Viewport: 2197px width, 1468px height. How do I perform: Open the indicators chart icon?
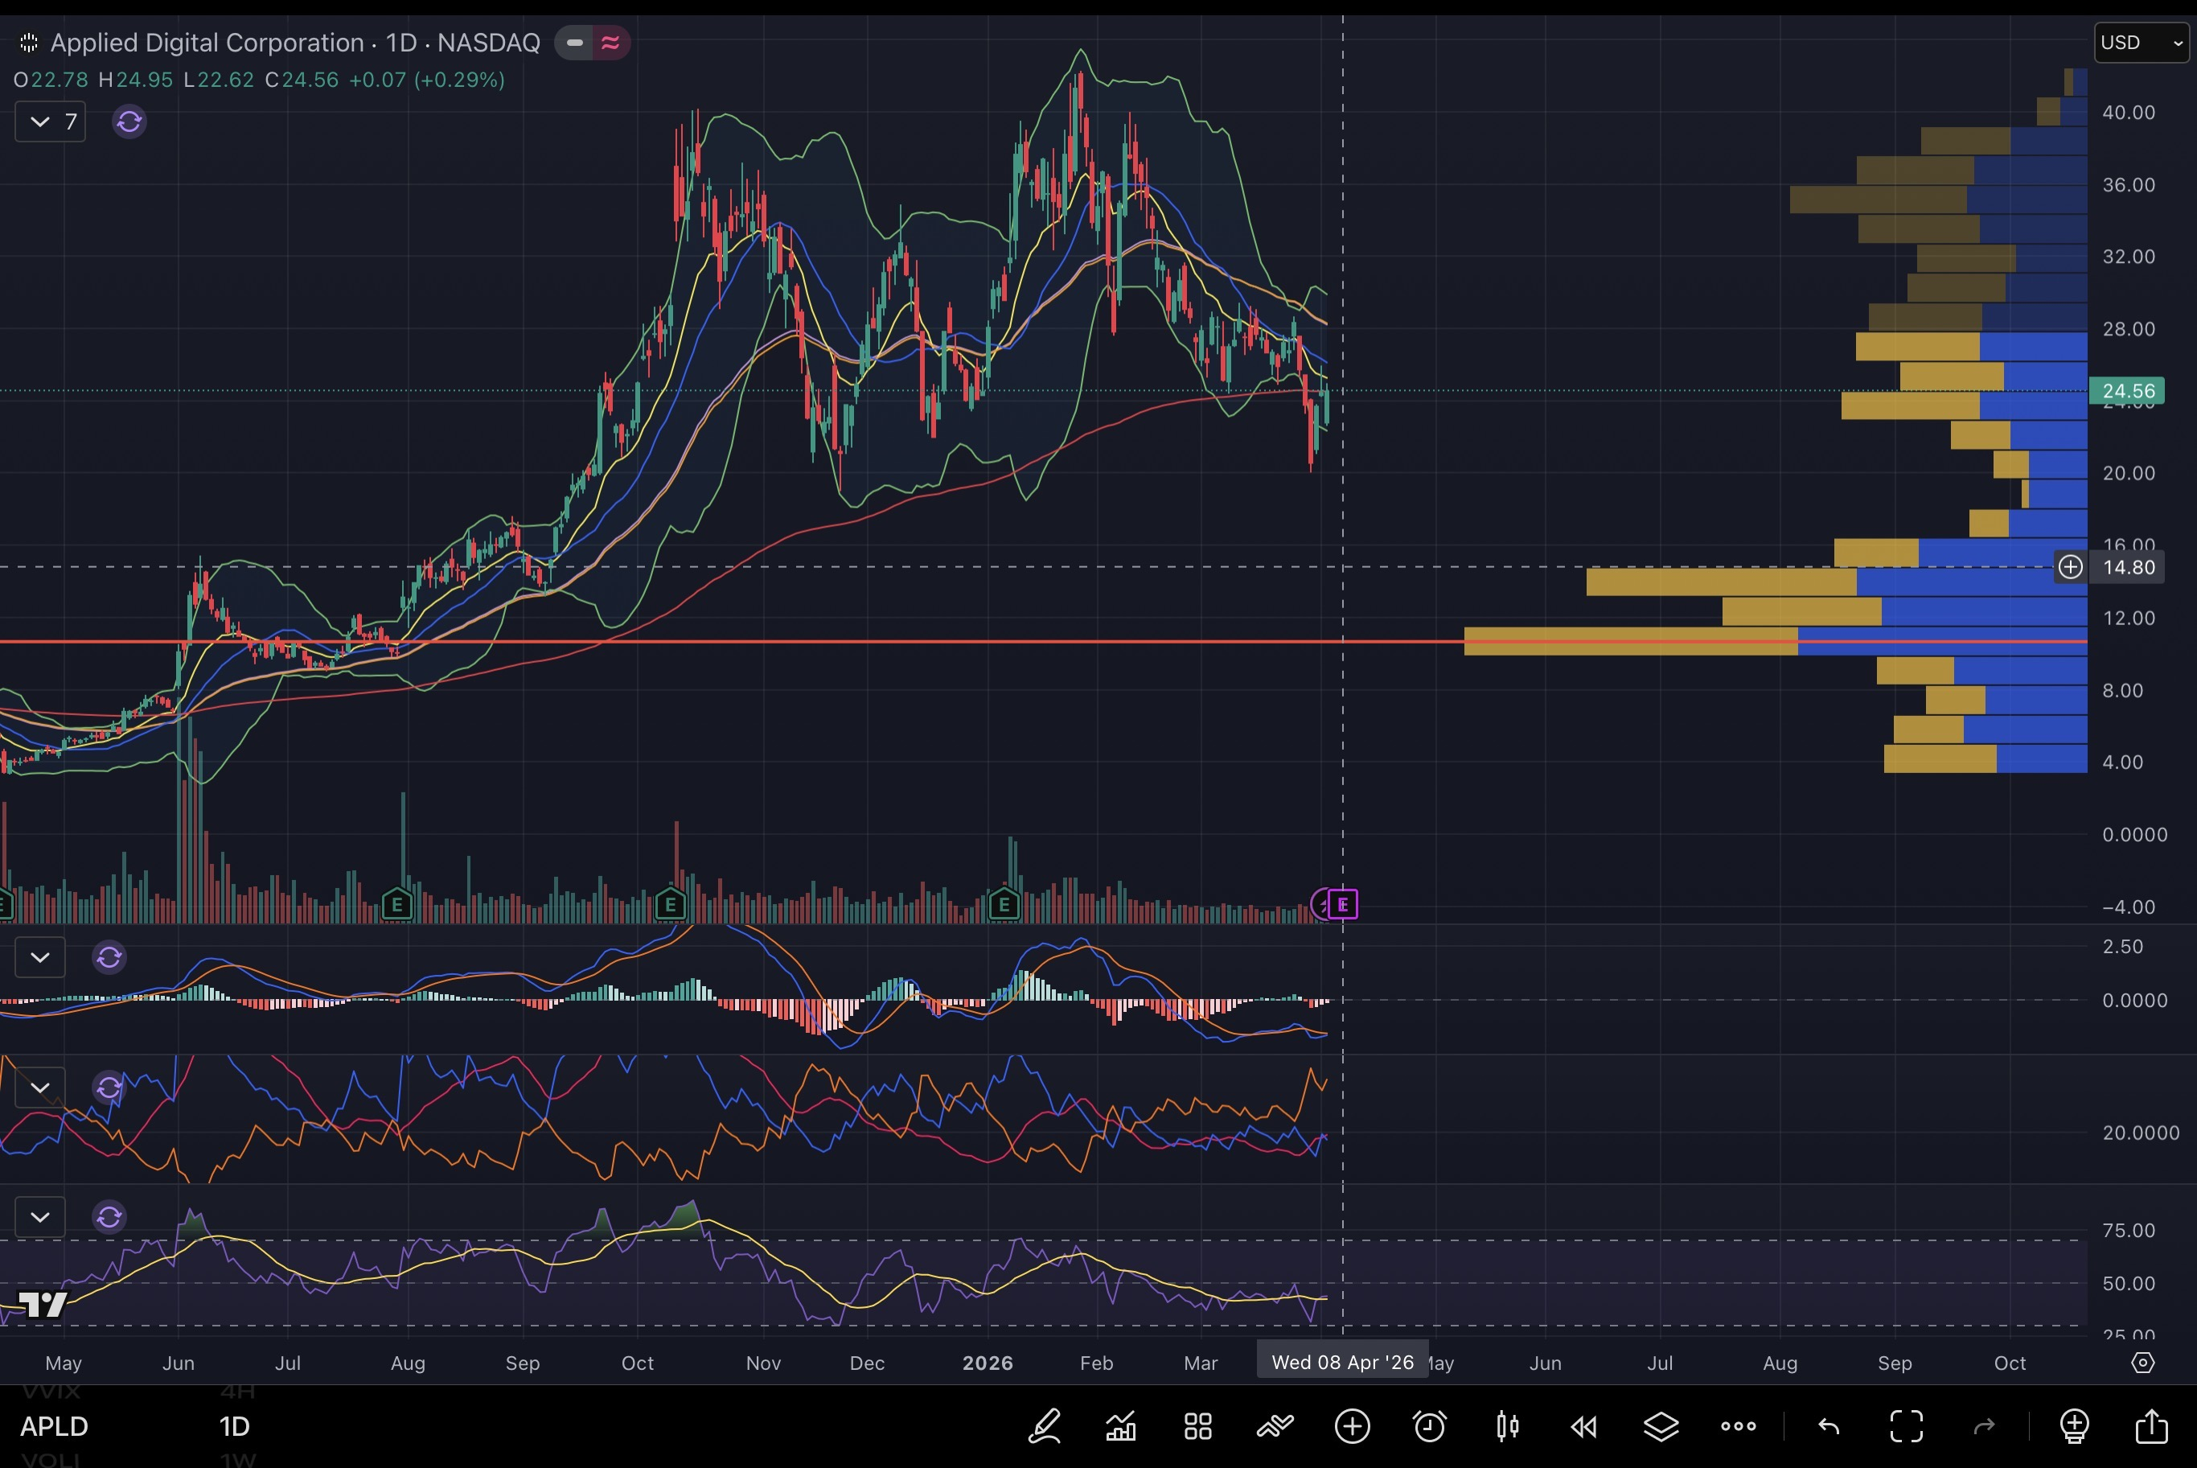point(1121,1426)
